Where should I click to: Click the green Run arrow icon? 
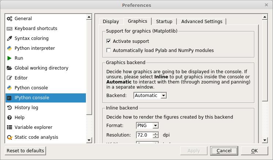click(10, 58)
